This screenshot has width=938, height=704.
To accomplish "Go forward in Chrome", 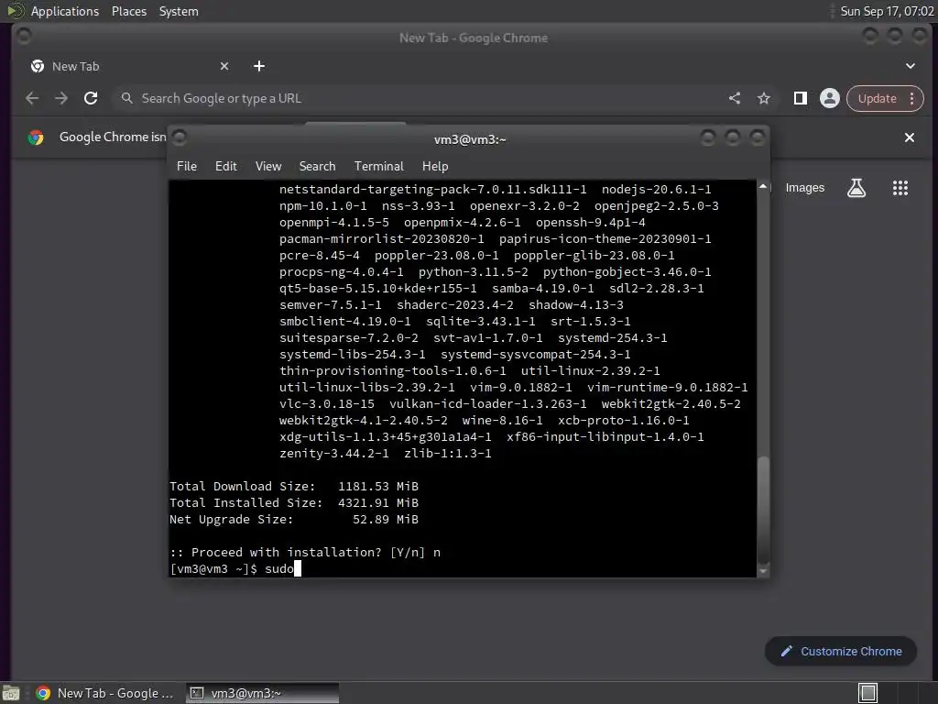I will coord(61,98).
